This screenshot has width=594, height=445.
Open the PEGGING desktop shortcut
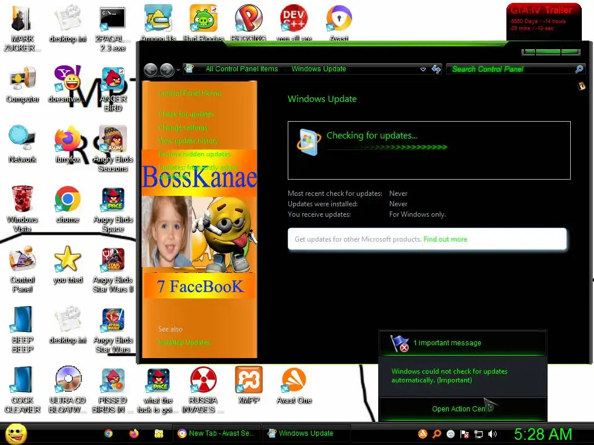(248, 23)
